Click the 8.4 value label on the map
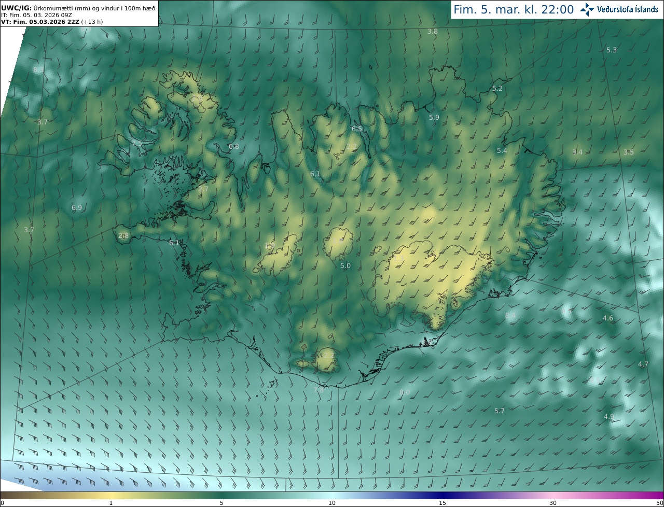The image size is (664, 507). (x=510, y=316)
